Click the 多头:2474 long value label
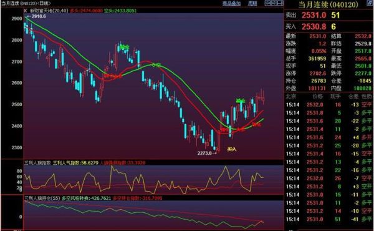374x231 pixels. [x=86, y=11]
